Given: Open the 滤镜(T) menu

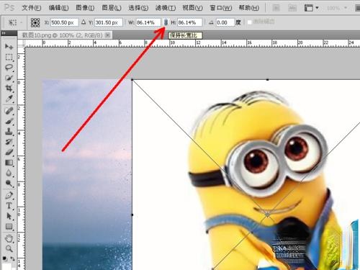Looking at the screenshot, I should tap(166, 8).
